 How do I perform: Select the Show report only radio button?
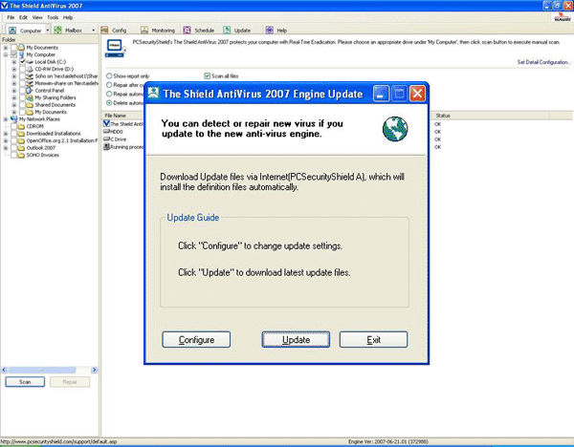coord(109,76)
